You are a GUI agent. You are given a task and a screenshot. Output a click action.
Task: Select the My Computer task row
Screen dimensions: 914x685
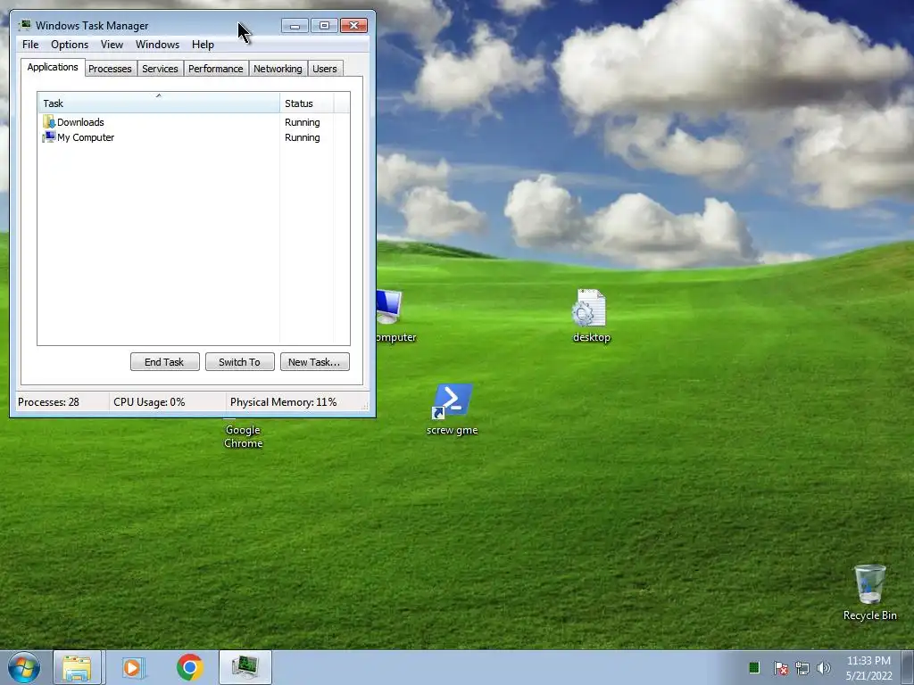(194, 136)
